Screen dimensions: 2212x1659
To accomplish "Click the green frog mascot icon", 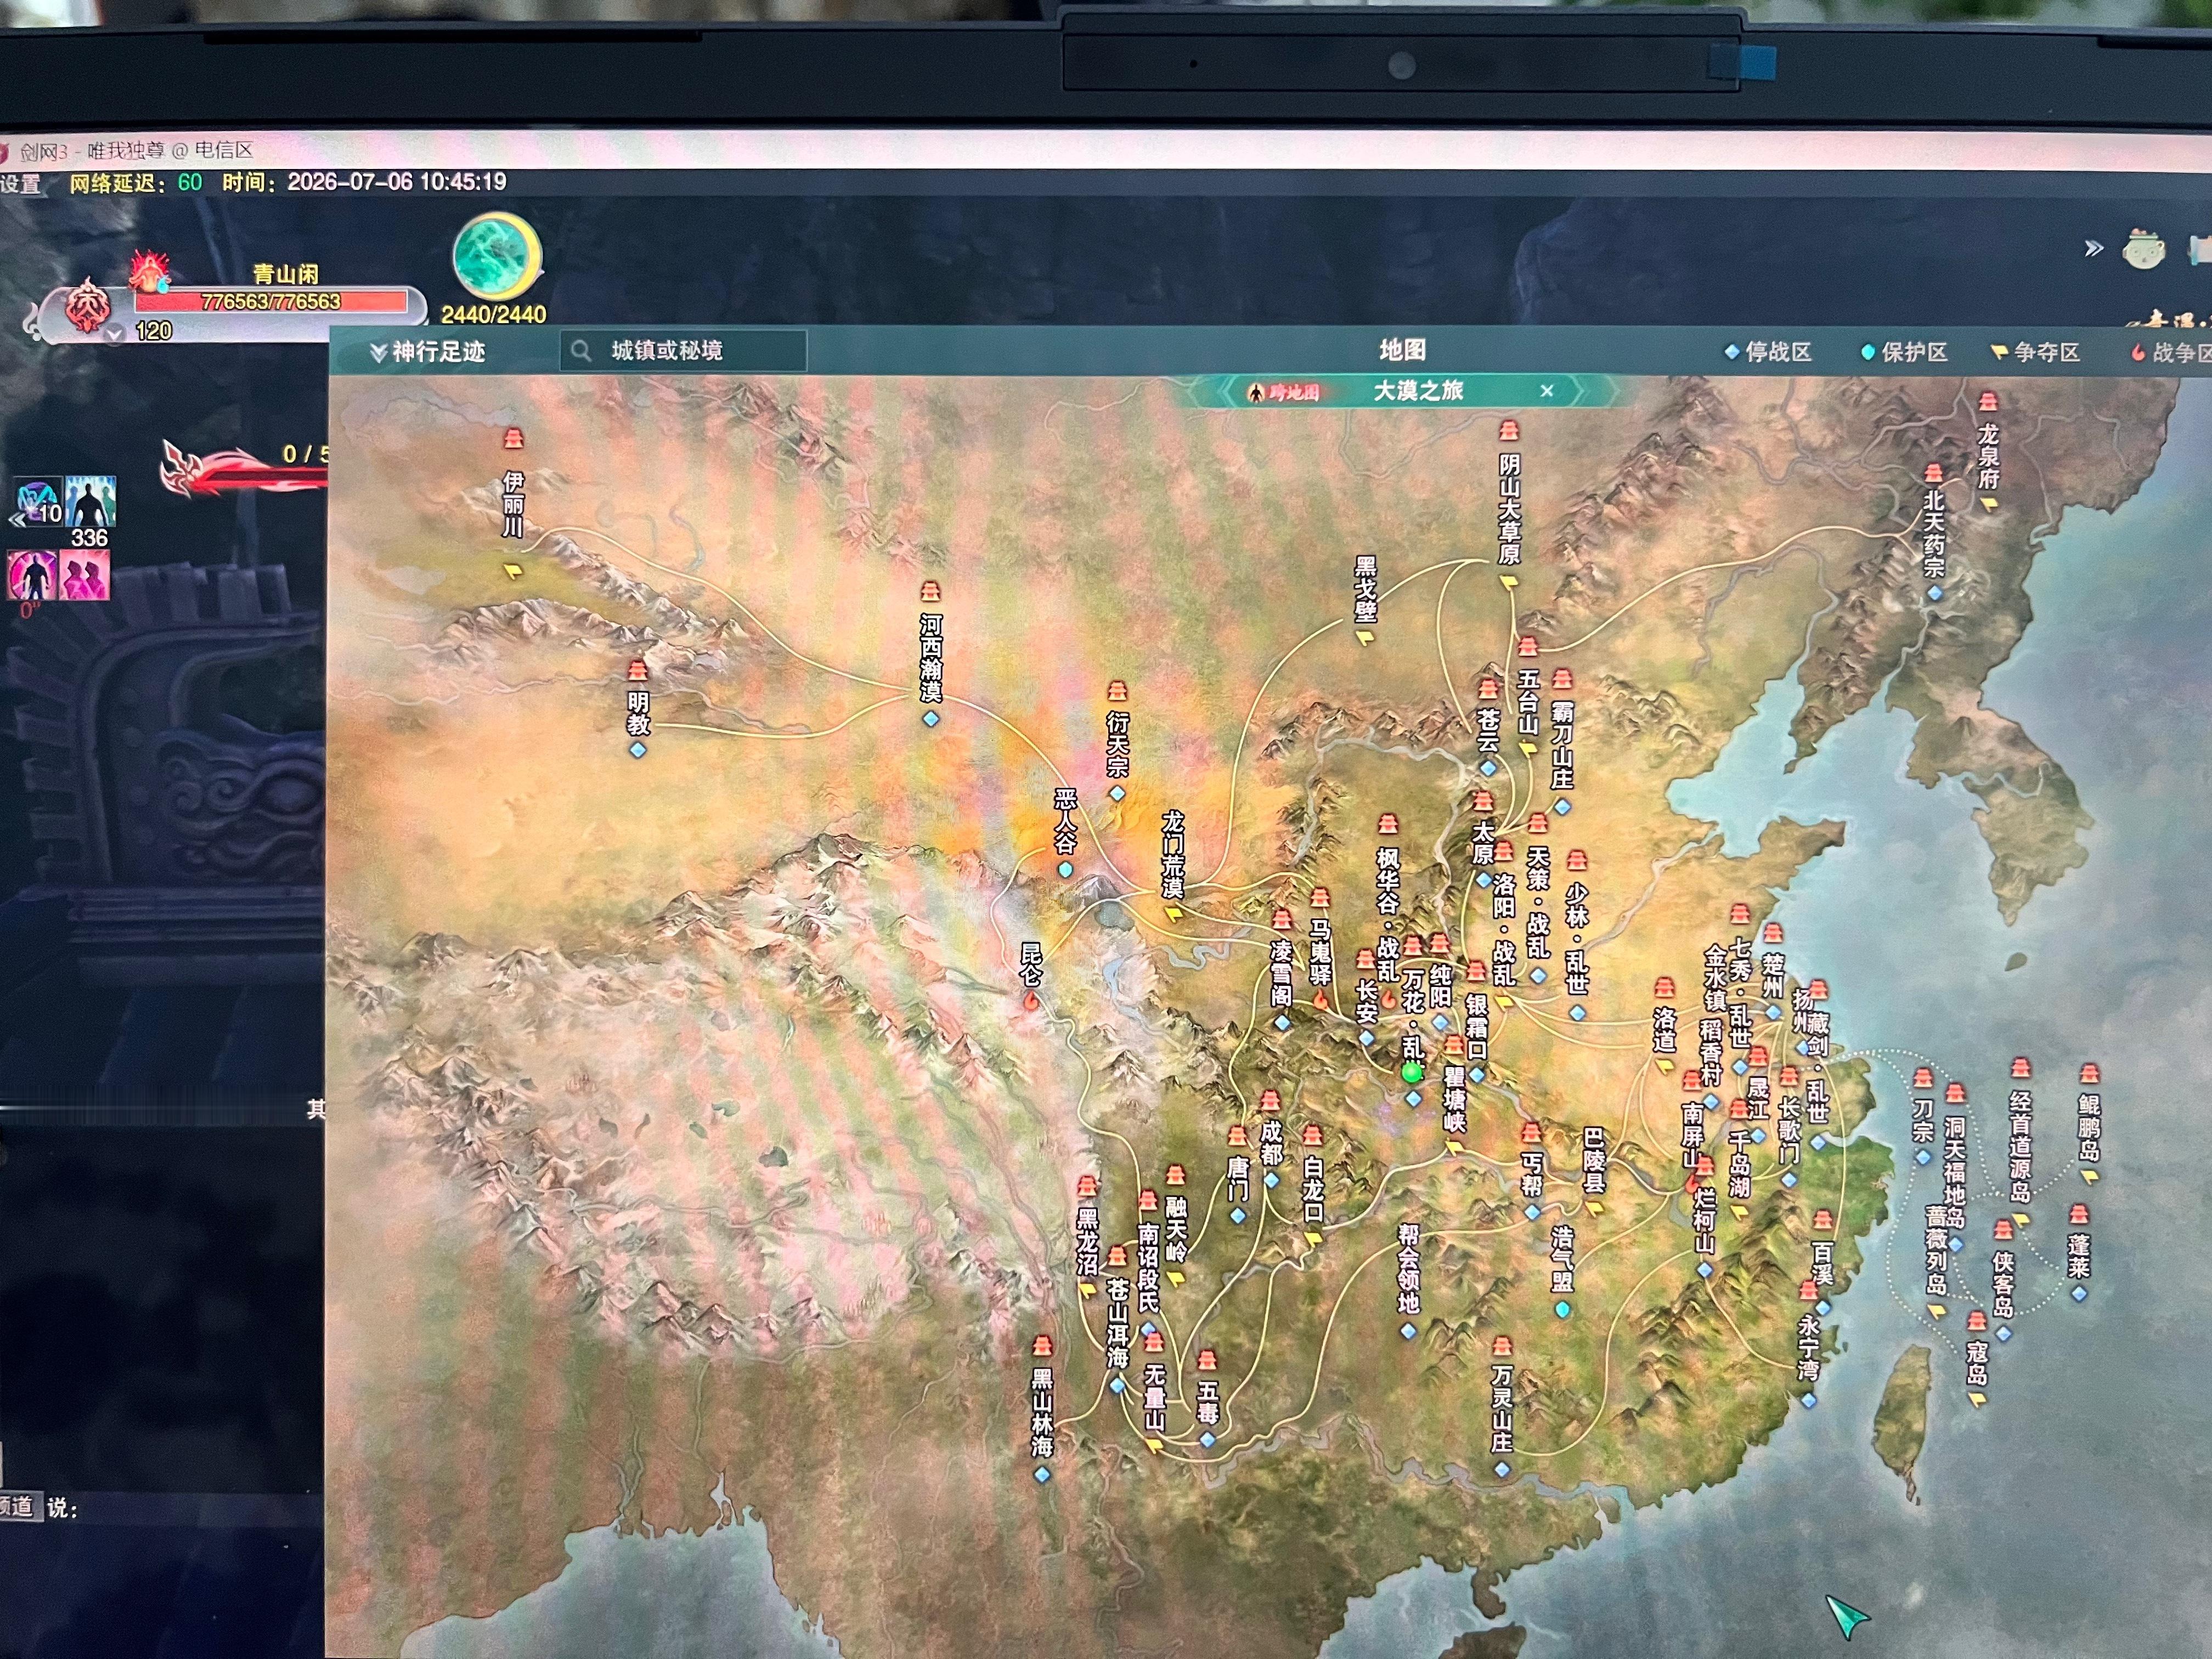I will [x=2143, y=249].
